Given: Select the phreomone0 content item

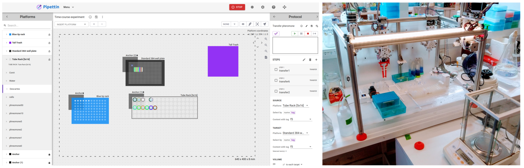Looking at the screenshot, I should click(27, 146).
